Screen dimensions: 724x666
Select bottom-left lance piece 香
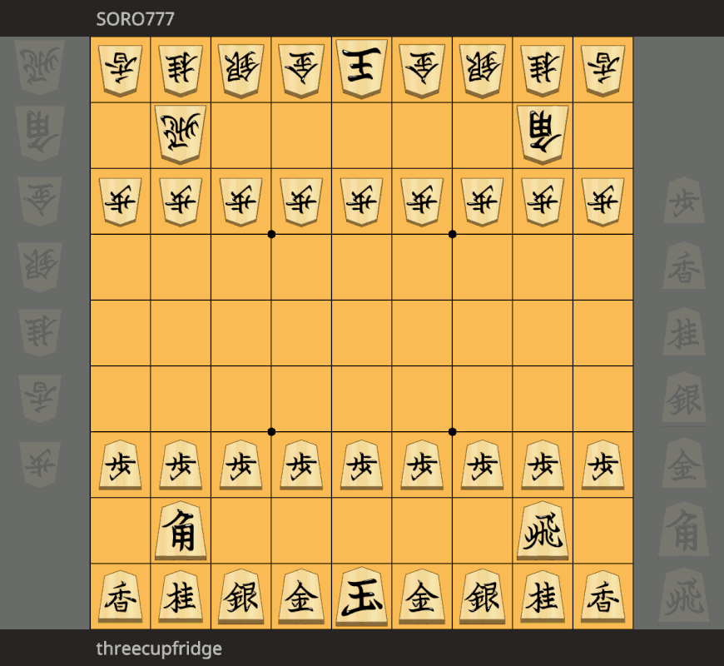pos(121,596)
